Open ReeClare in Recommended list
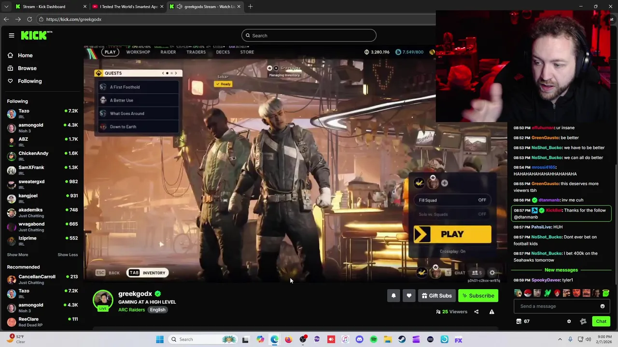618x347 pixels. pos(42,322)
